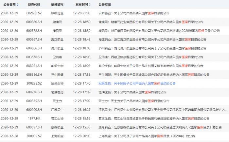Open 健康元药业集团 announcement title
The image size is (229, 142).
[151, 22]
